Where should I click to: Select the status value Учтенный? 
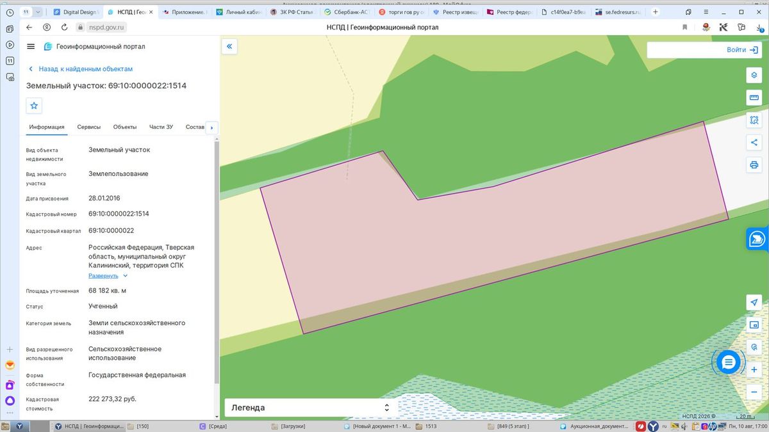(x=103, y=307)
